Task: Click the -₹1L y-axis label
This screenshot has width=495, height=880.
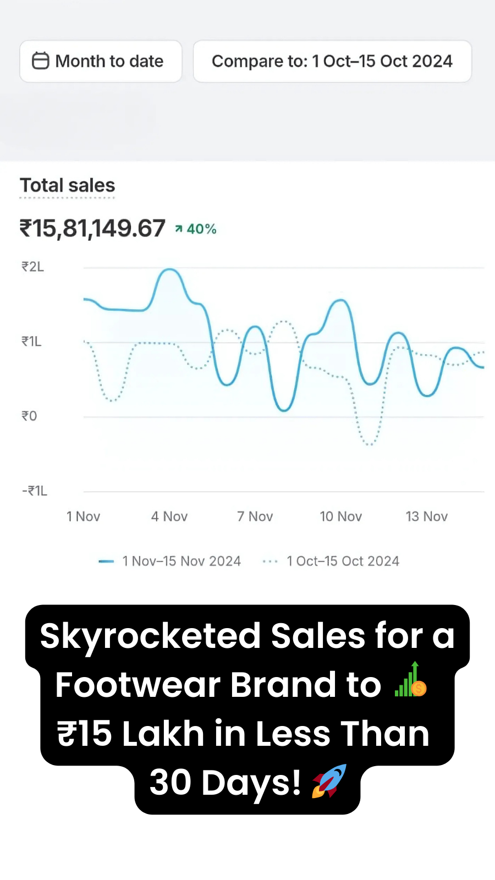Action: [35, 491]
